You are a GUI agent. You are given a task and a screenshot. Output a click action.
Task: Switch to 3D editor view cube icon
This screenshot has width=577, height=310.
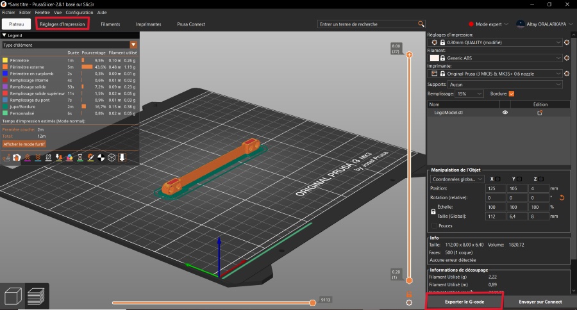13,296
